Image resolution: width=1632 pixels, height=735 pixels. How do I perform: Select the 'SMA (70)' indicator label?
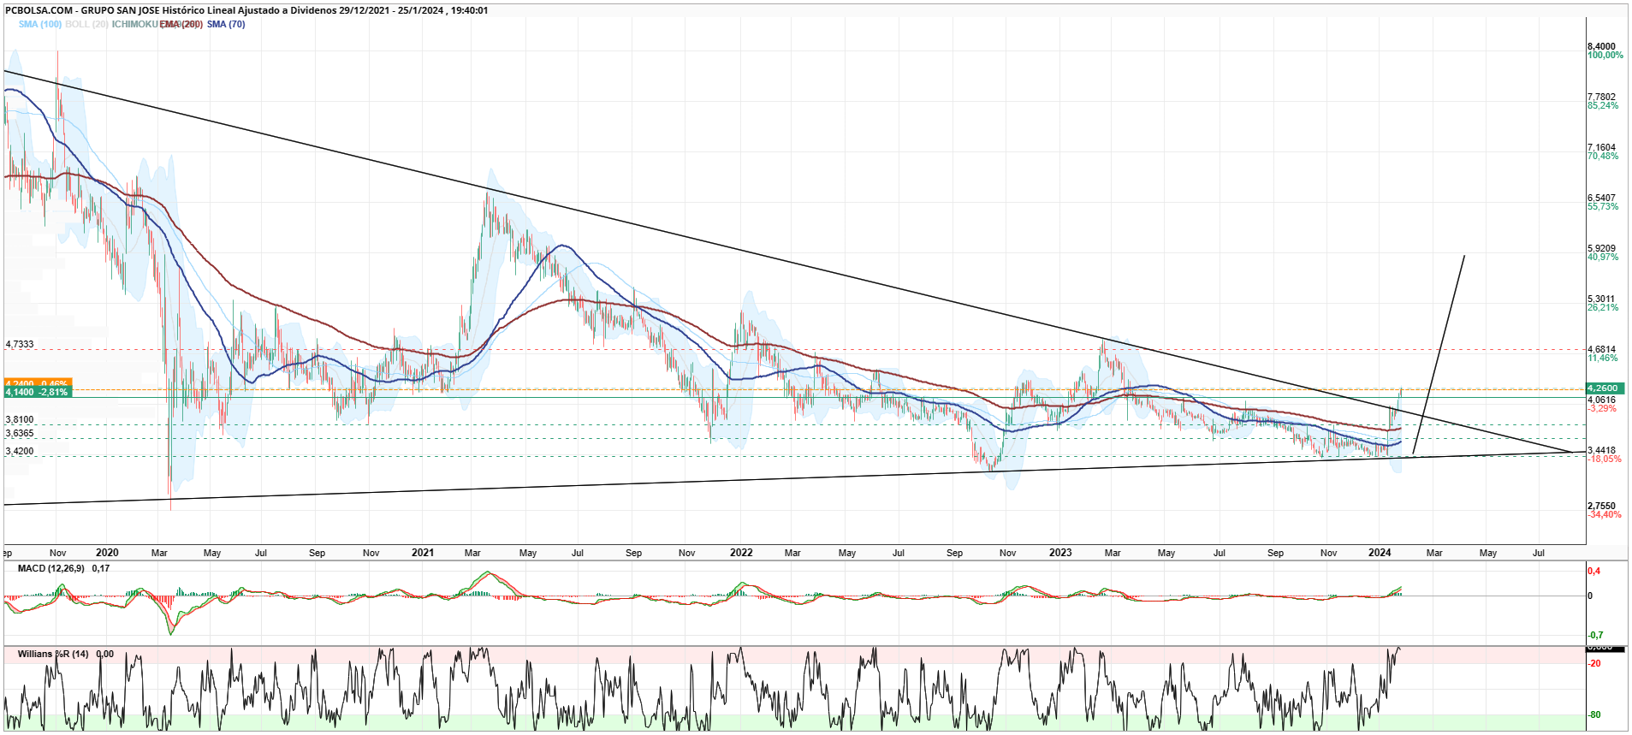[226, 24]
